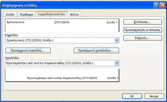Expand the Υποσέλιδο dropdown arrow
The image size is (167, 102).
pyautogui.click(x=117, y=63)
